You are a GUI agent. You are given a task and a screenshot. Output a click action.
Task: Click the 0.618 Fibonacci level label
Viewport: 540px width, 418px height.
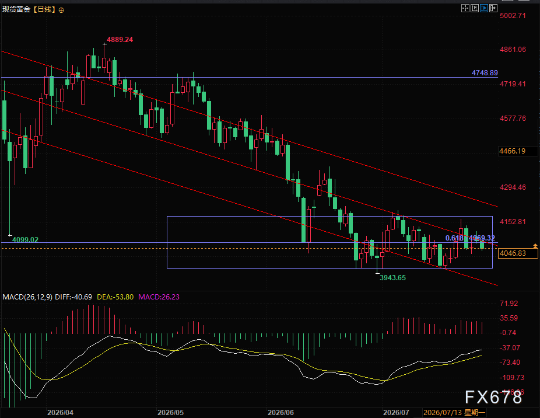click(x=454, y=238)
